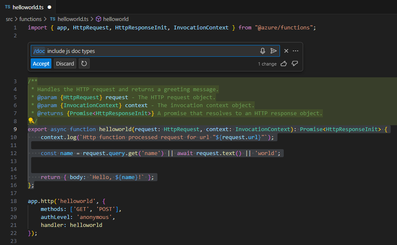397x245 pixels.
Task: Click the /doc slash command chip
Action: pos(39,51)
